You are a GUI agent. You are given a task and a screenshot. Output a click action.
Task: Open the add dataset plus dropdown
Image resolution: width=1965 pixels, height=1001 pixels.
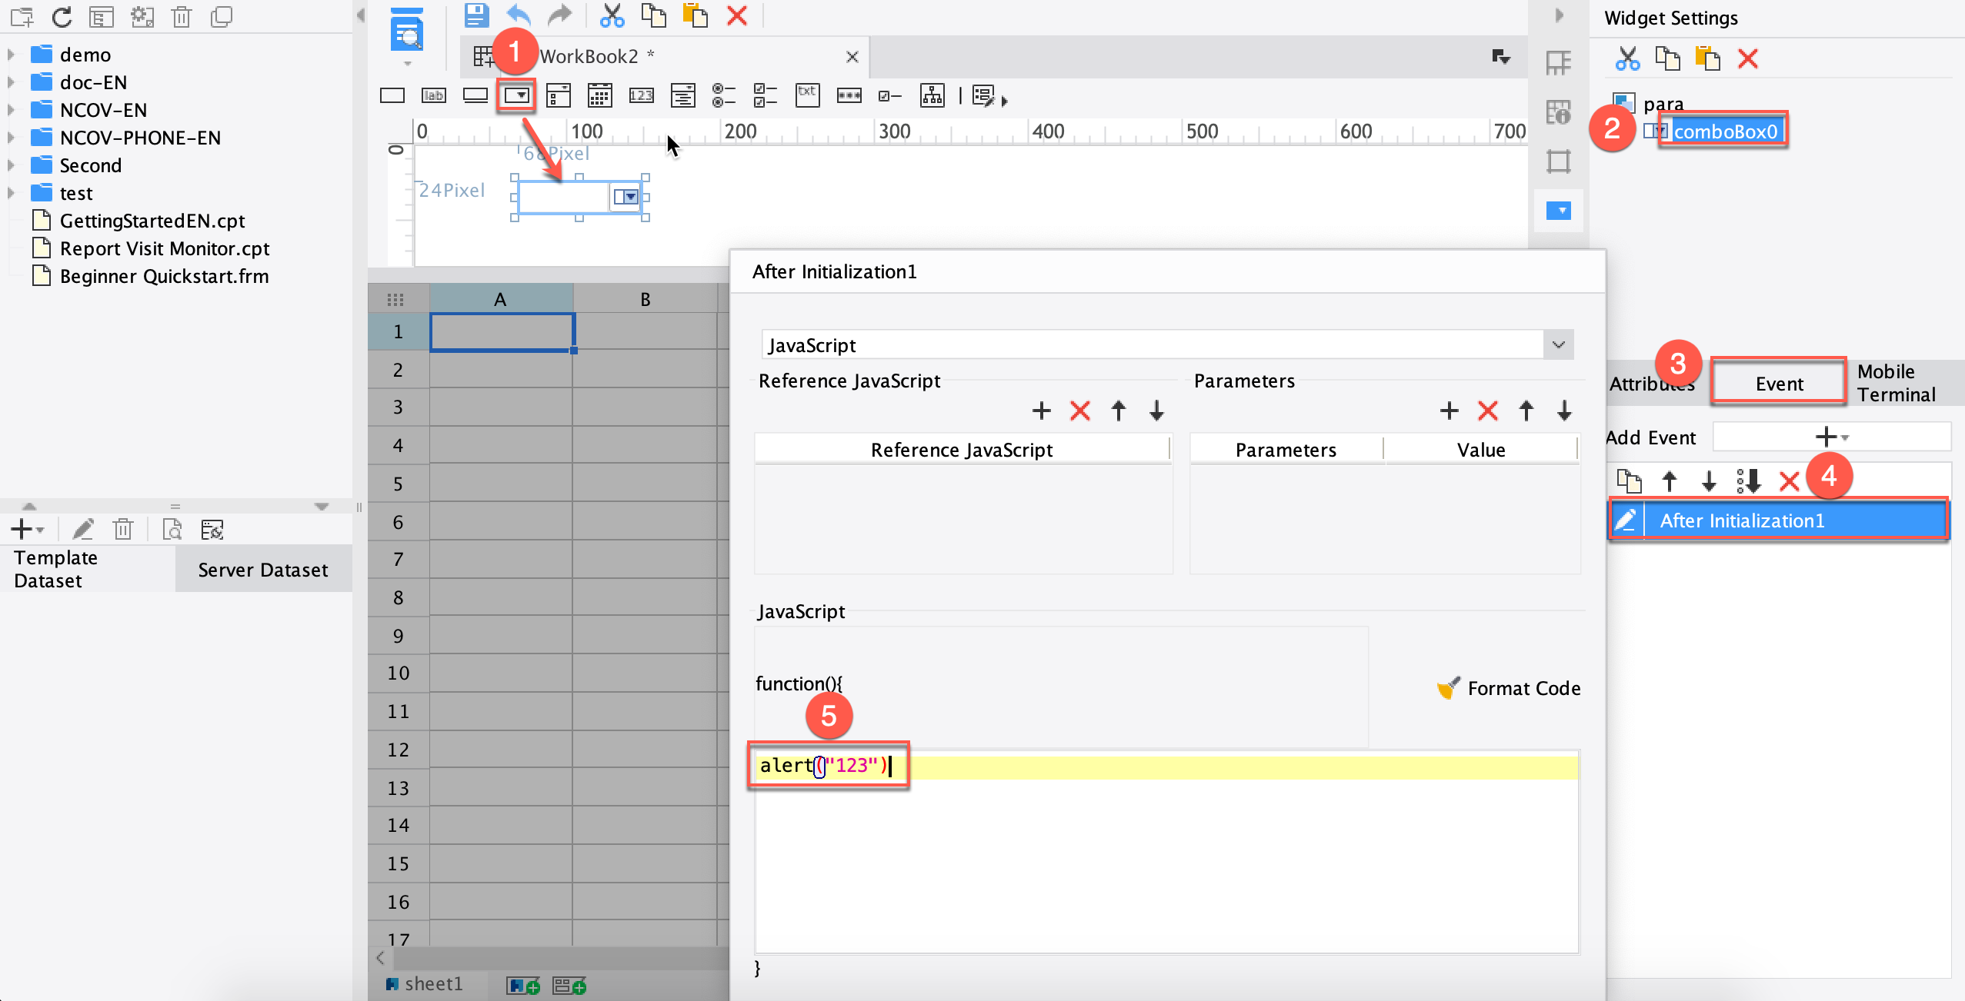28,530
